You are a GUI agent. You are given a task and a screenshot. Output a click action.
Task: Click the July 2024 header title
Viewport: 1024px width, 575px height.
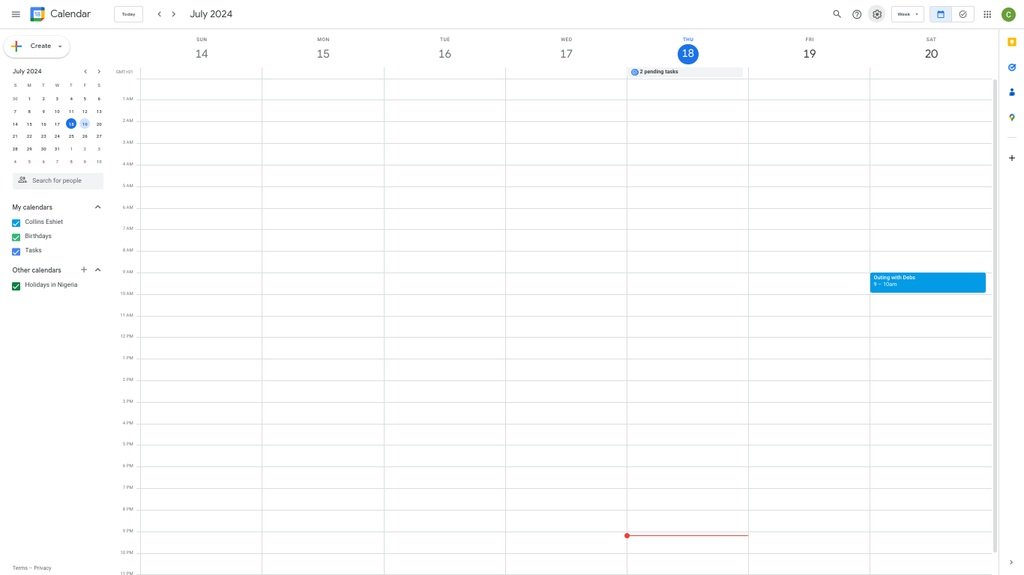tap(211, 14)
